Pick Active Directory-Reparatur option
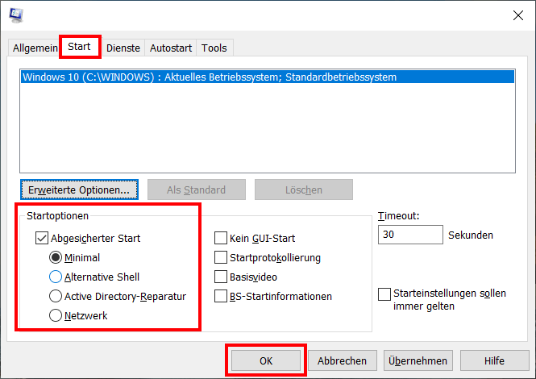Screen dimensions: 536x379 click(56, 296)
